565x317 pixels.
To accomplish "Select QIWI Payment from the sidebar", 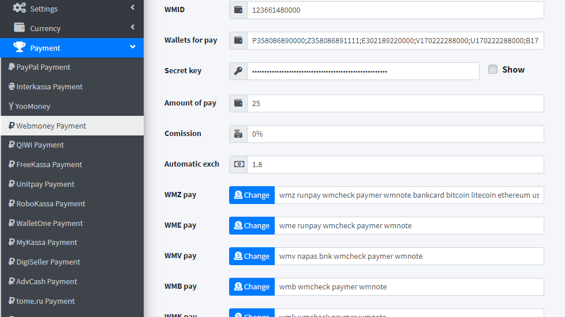I will (40, 145).
